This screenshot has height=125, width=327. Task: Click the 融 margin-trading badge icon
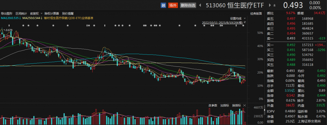tap(163, 6)
